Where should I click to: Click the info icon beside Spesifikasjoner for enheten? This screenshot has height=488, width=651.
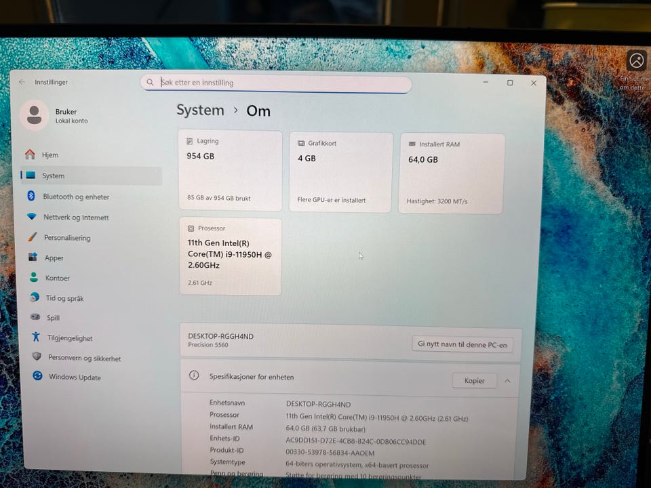[194, 375]
